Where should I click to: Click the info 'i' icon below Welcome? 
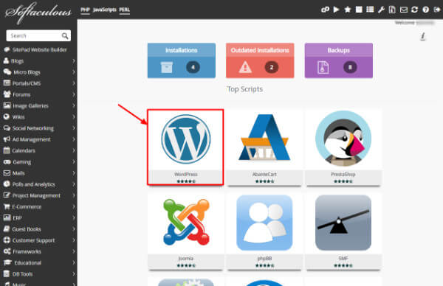(423, 36)
